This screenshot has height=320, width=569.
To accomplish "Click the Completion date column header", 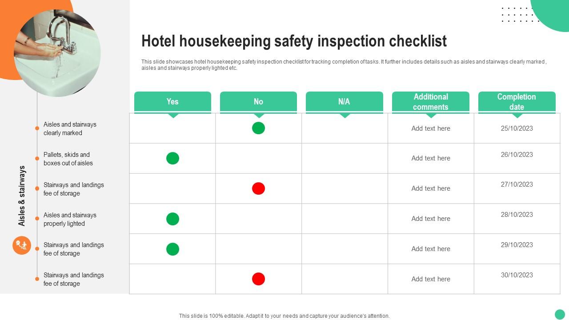I will point(517,102).
